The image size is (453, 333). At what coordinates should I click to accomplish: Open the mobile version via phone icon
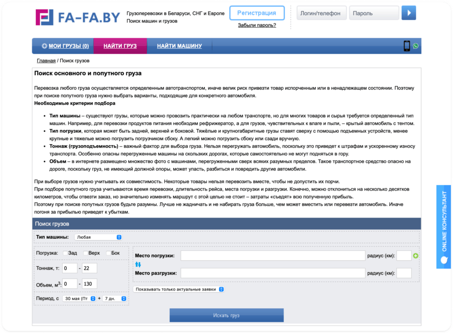pyautogui.click(x=406, y=46)
